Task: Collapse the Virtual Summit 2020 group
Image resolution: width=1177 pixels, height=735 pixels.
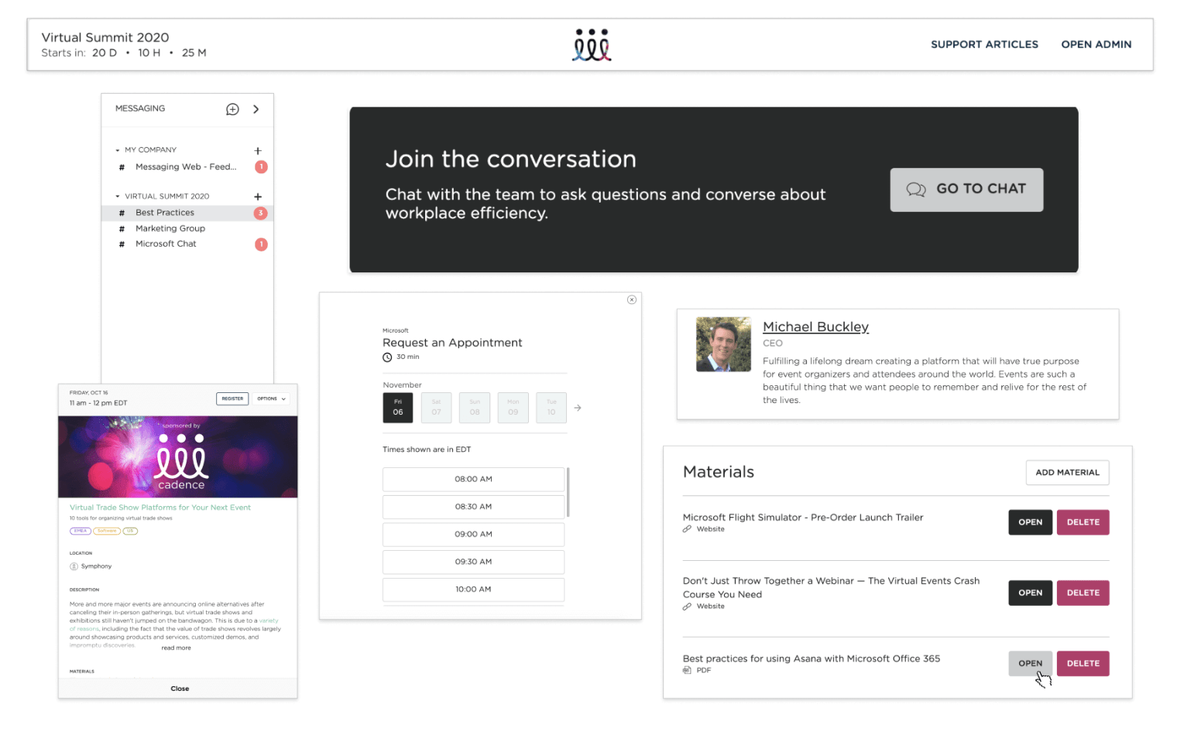Action: coord(118,197)
